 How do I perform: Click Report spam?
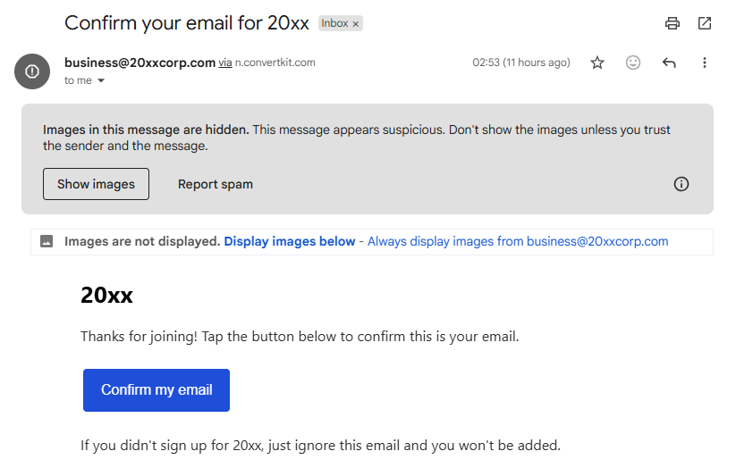215,184
